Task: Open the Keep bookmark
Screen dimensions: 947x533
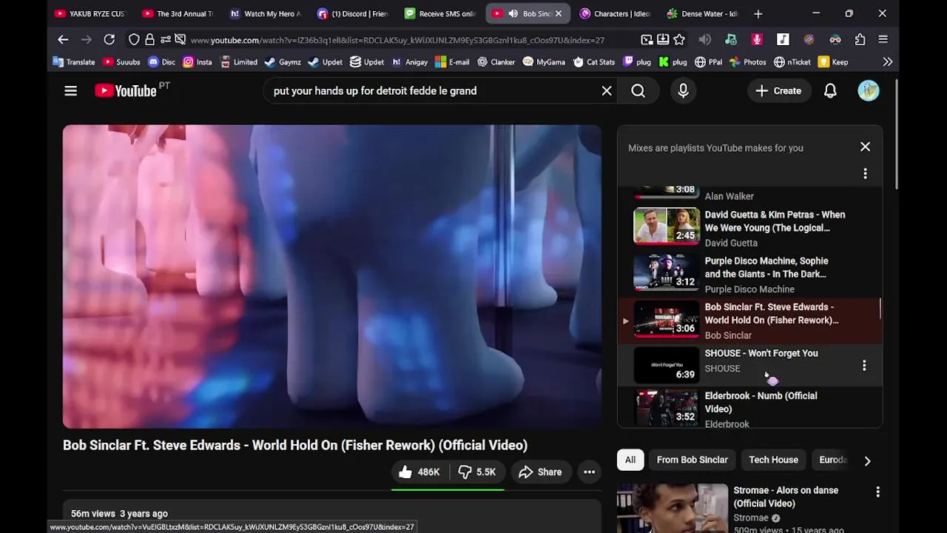Action: pos(833,62)
